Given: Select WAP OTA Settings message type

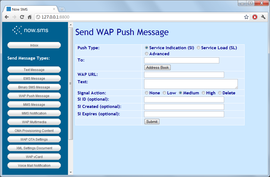Looking at the screenshot, I should pos(34,139).
